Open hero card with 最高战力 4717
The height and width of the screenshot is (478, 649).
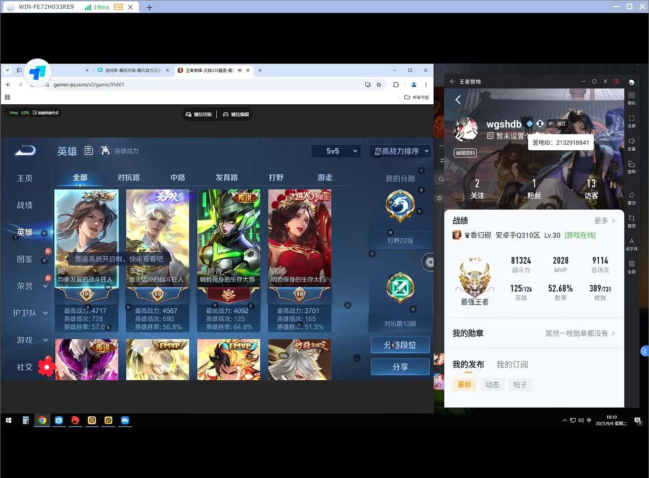pos(86,261)
